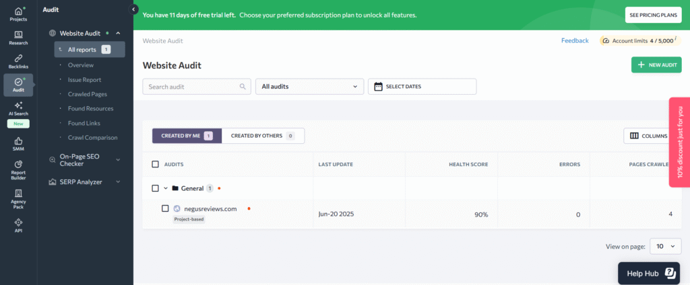This screenshot has width=690, height=285.
Task: Sort by Last Update column header
Action: click(x=336, y=164)
